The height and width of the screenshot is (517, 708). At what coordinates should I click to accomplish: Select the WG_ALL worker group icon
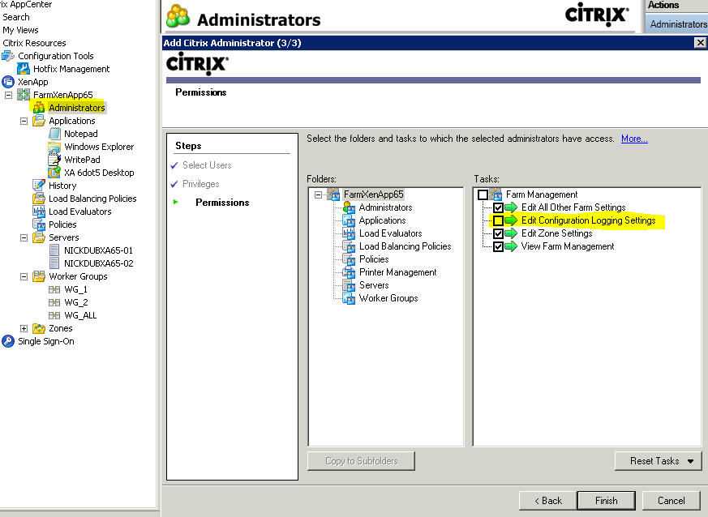[54, 315]
